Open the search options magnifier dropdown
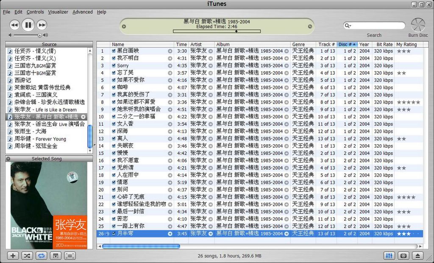Image resolution: width=434 pixels, height=263 pixels. pyautogui.click(x=348, y=26)
